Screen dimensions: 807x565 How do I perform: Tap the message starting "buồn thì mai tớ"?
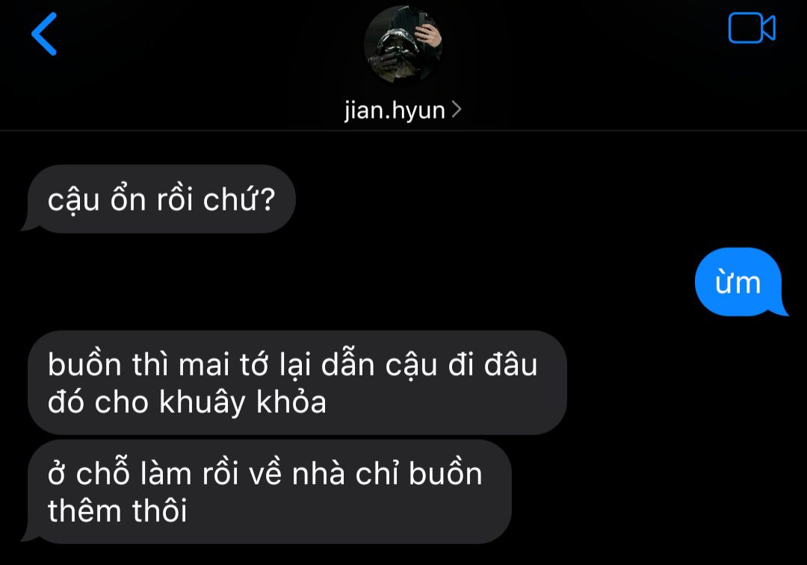[297, 382]
